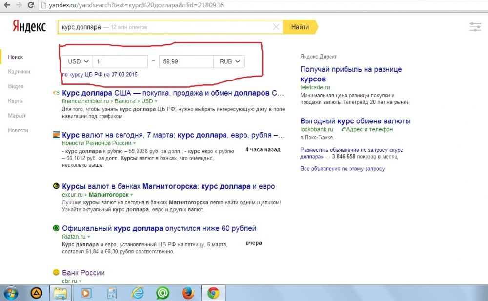Click the browser back arrow

pos(6,5)
